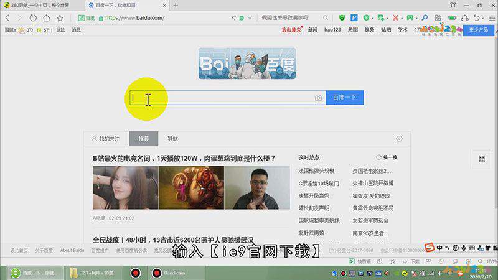Go back with the browser back arrow
This screenshot has width=498, height=280.
click(7, 18)
